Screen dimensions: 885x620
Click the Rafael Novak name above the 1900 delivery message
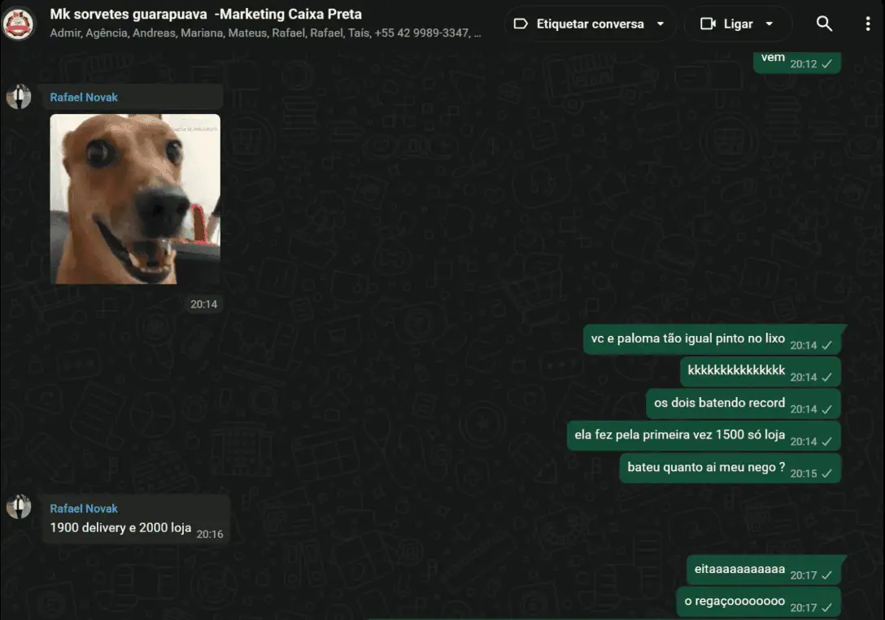coord(84,509)
